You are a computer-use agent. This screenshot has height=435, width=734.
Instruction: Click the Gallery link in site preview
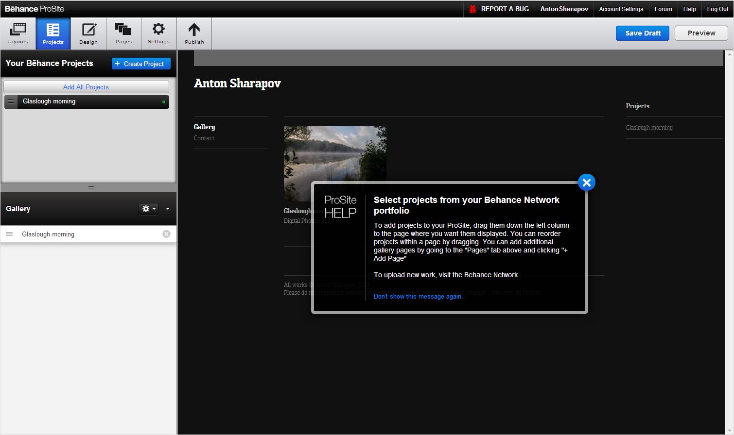point(204,127)
